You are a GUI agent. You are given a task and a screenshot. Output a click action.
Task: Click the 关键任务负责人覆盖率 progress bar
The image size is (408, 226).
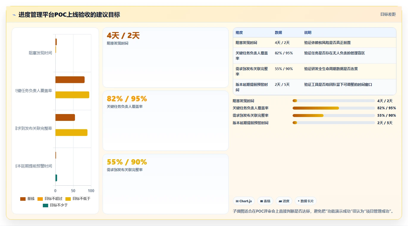click(x=334, y=108)
